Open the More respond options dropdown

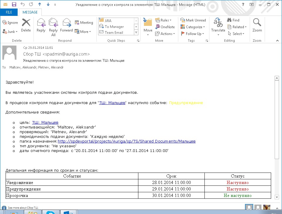[83, 31]
